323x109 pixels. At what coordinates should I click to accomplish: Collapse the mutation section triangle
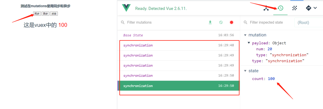coord(245,35)
